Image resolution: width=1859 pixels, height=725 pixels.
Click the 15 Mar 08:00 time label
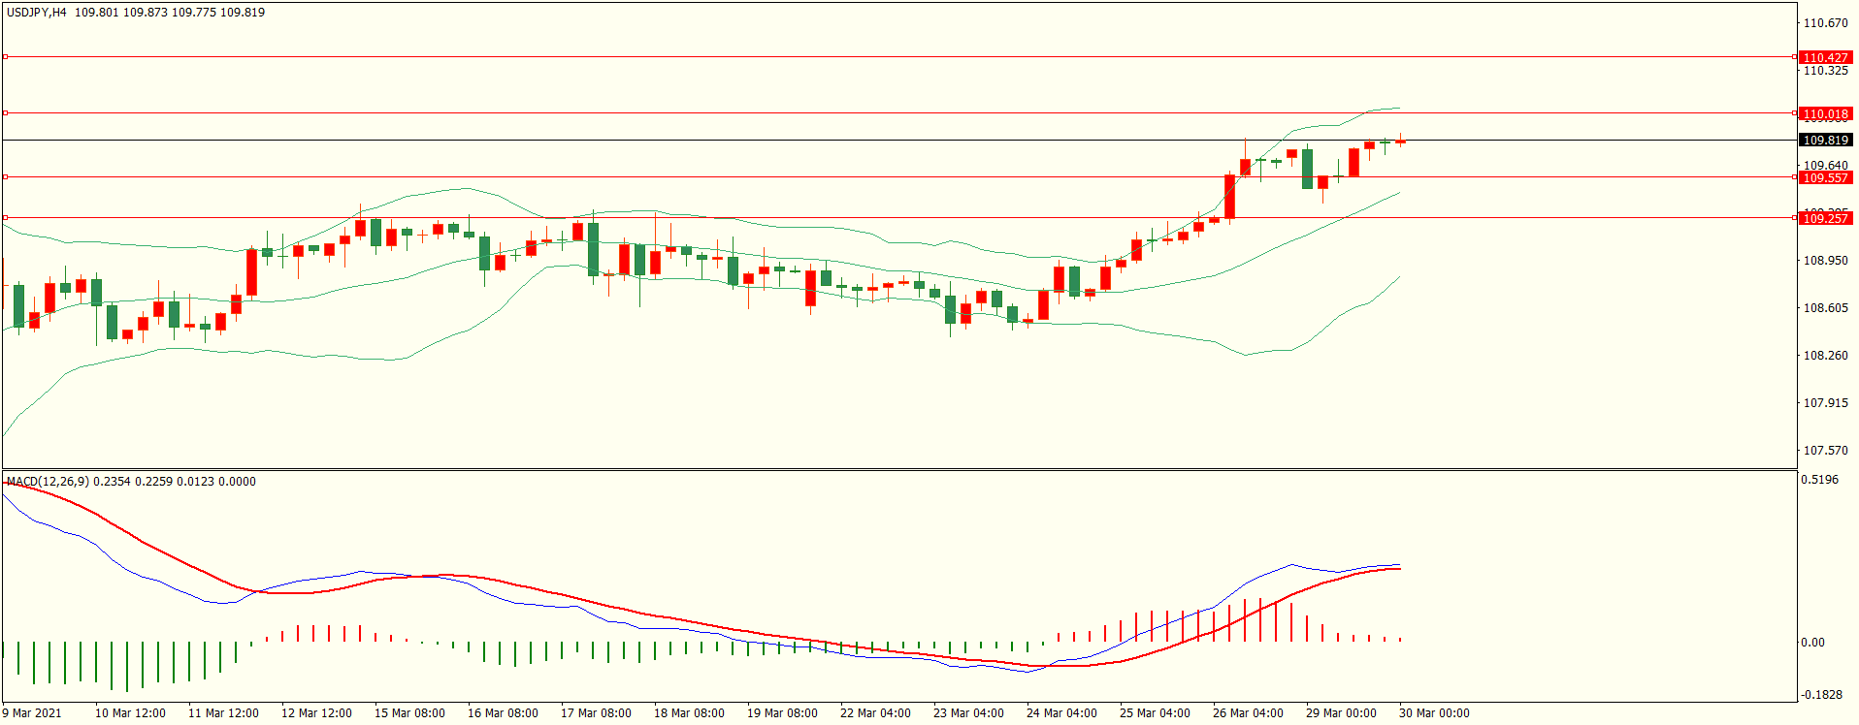point(409,713)
